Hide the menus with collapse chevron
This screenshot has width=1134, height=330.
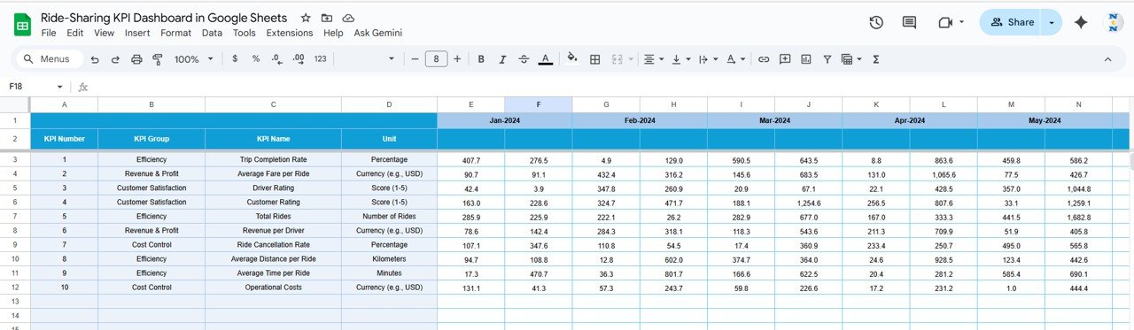tap(1107, 59)
